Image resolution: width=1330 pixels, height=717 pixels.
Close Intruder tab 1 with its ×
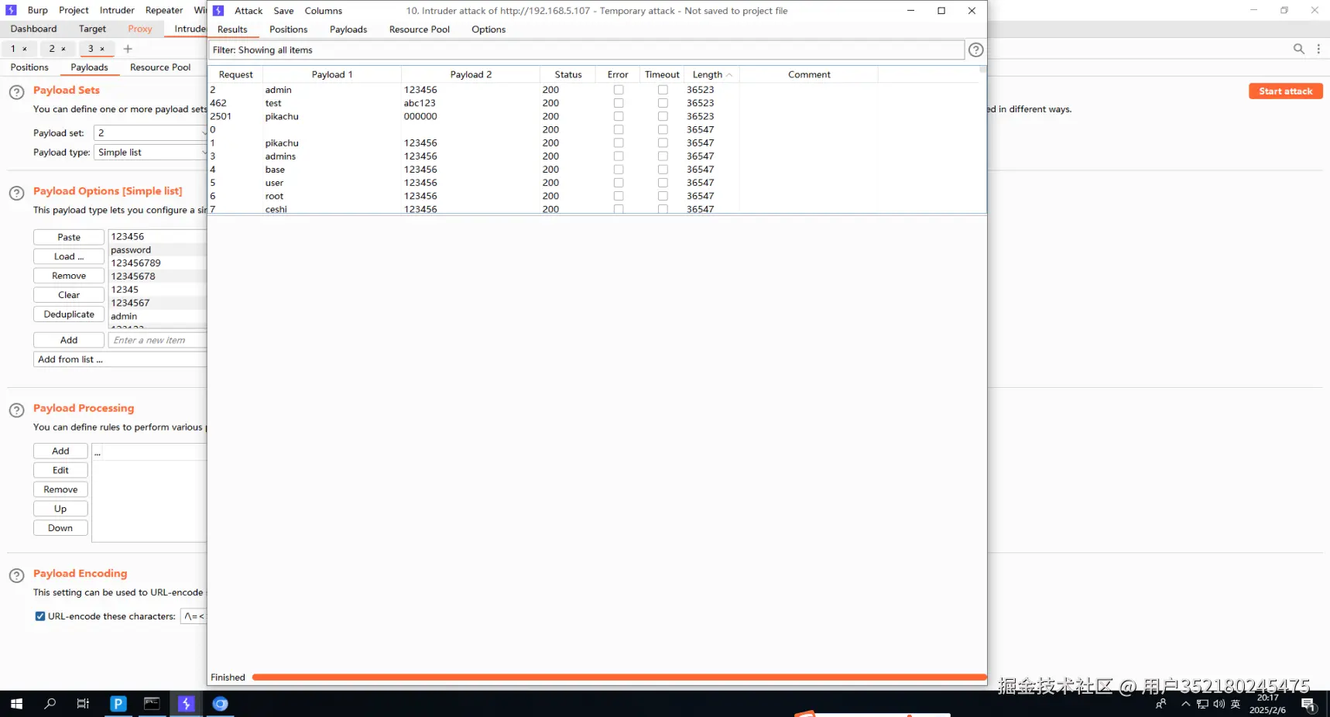25,49
